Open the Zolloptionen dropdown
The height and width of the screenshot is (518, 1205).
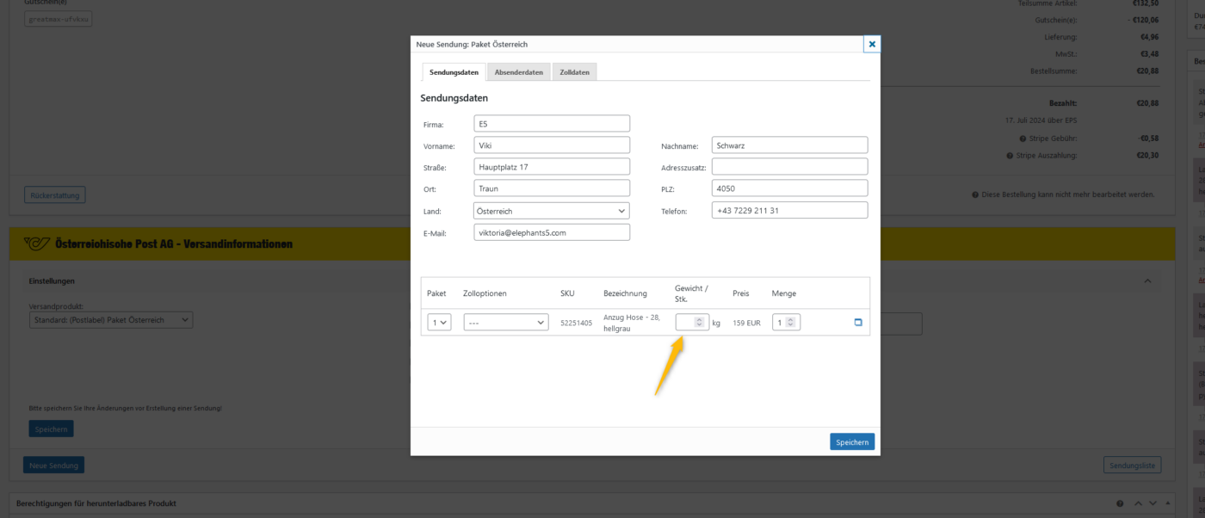point(506,323)
